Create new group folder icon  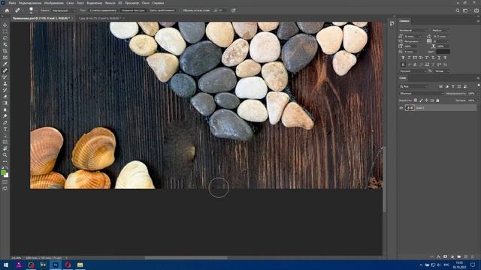[459, 256]
